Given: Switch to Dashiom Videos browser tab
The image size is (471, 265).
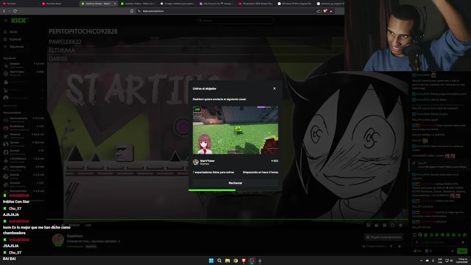Looking at the screenshot, I should [x=138, y=4].
